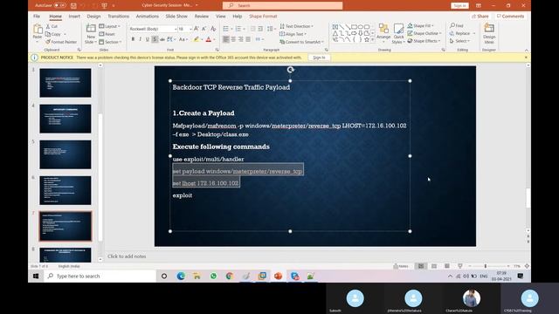Open Align Text dropdown
559x314 pixels.
293,34
